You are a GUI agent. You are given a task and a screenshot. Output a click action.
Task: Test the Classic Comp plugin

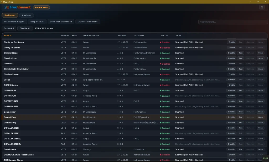[241, 58]
